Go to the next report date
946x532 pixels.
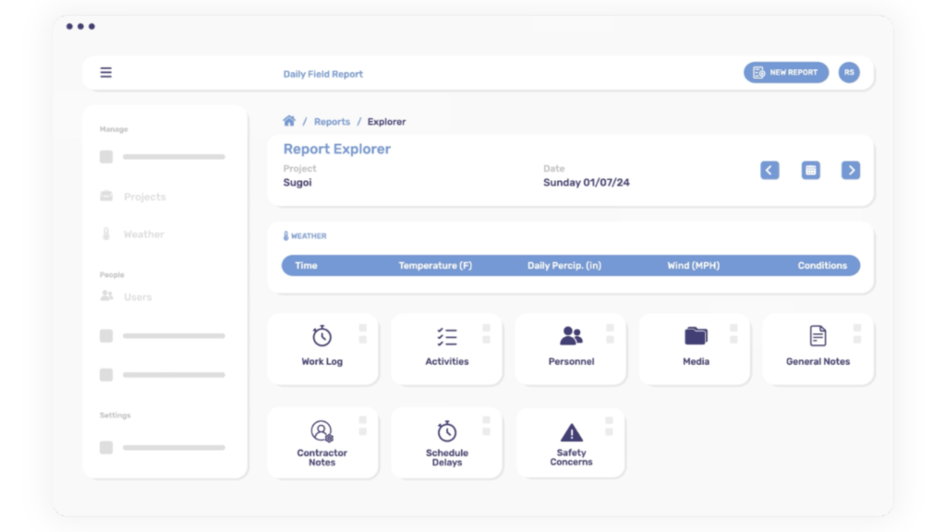(851, 170)
